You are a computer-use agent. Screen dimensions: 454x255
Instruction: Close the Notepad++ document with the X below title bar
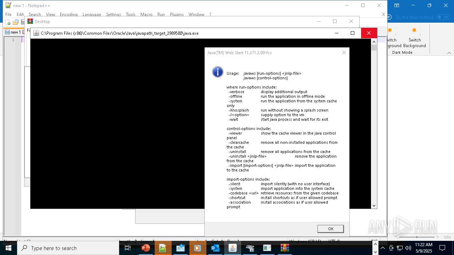pyautogui.click(x=383, y=15)
